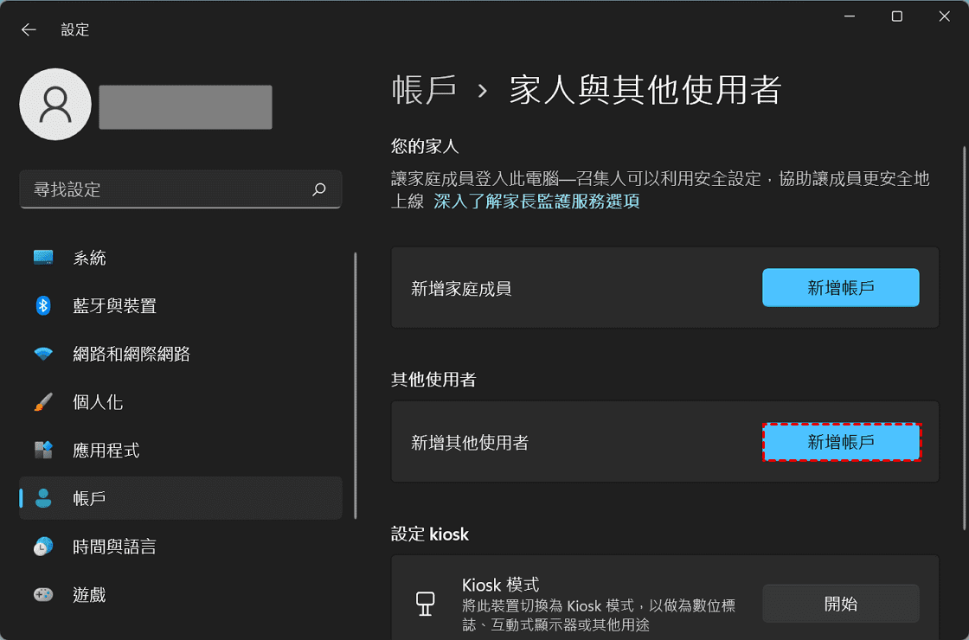969x640 pixels.
Task: Click 新增帳戶 for 新增其他使用者
Action: (840, 442)
